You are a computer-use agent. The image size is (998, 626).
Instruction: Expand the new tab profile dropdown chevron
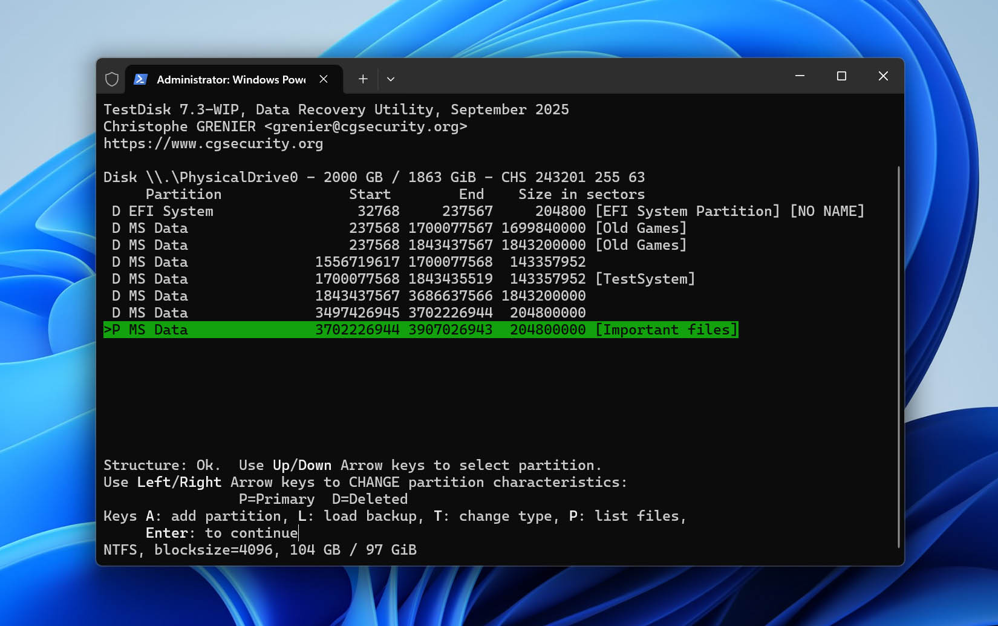[391, 79]
